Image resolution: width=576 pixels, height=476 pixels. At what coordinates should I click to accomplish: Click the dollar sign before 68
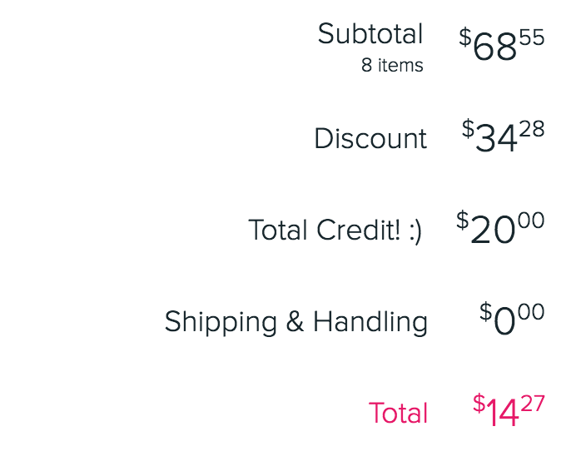click(x=465, y=37)
